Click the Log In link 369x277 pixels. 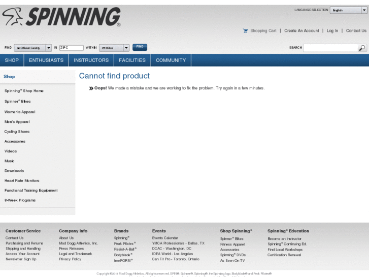click(x=332, y=30)
